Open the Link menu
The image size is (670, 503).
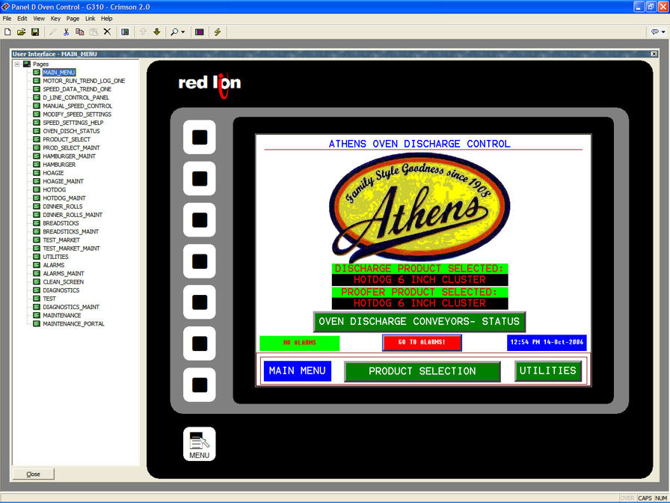coord(90,19)
